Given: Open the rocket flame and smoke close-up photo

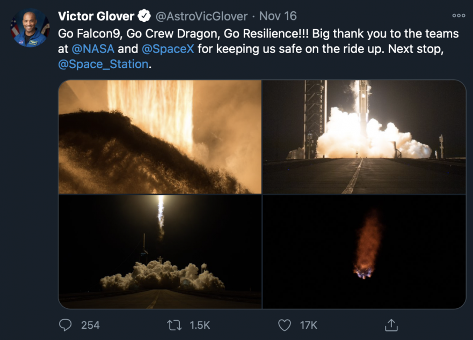Looking at the screenshot, I should (160, 137).
